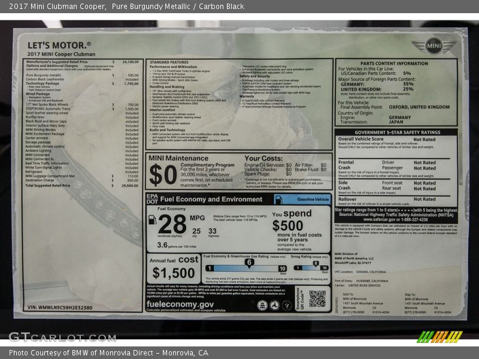Open the fueleconomy.gov link
This screenshot has height=359, width=479.
(x=180, y=304)
